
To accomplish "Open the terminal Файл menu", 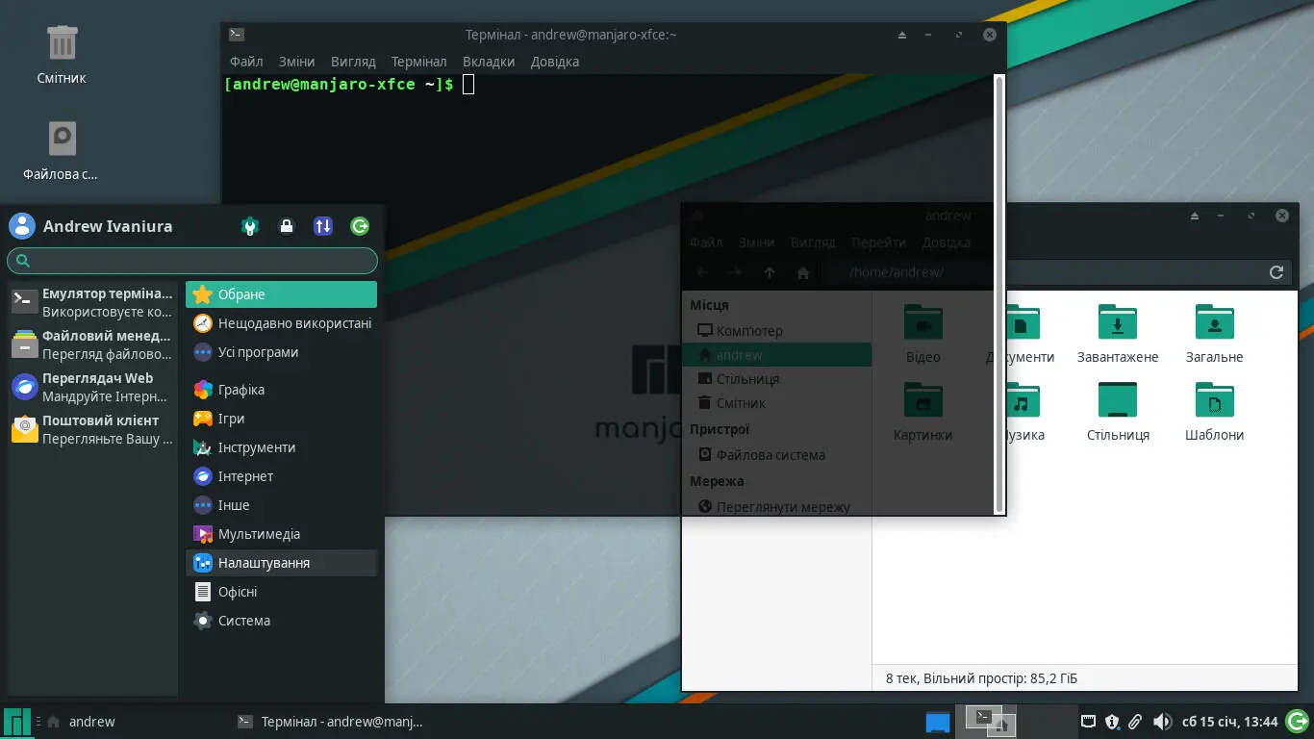I will coord(246,62).
